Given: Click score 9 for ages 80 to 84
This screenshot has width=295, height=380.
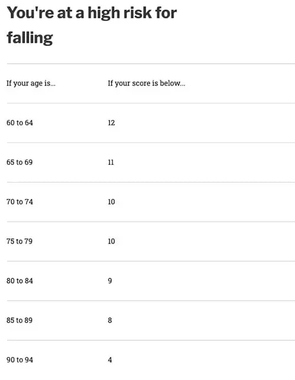Looking at the screenshot, I should click(110, 281).
